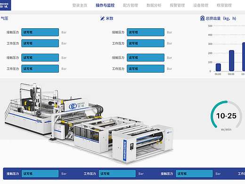Click the second 接触压力 field under 米数
Viewport: 245px width, 184px height.
[146, 58]
